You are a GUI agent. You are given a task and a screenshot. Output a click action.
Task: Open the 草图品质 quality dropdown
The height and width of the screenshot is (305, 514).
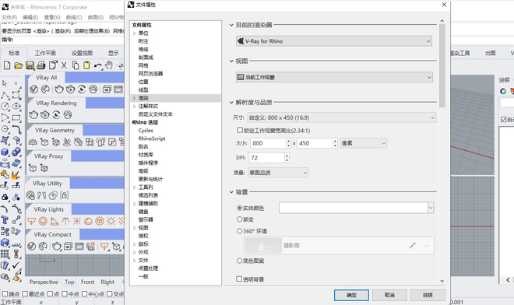pos(278,173)
